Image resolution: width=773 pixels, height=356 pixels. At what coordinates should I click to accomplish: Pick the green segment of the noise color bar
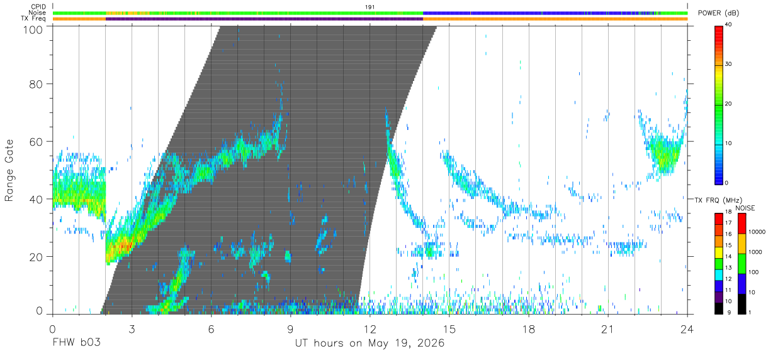pos(741,263)
